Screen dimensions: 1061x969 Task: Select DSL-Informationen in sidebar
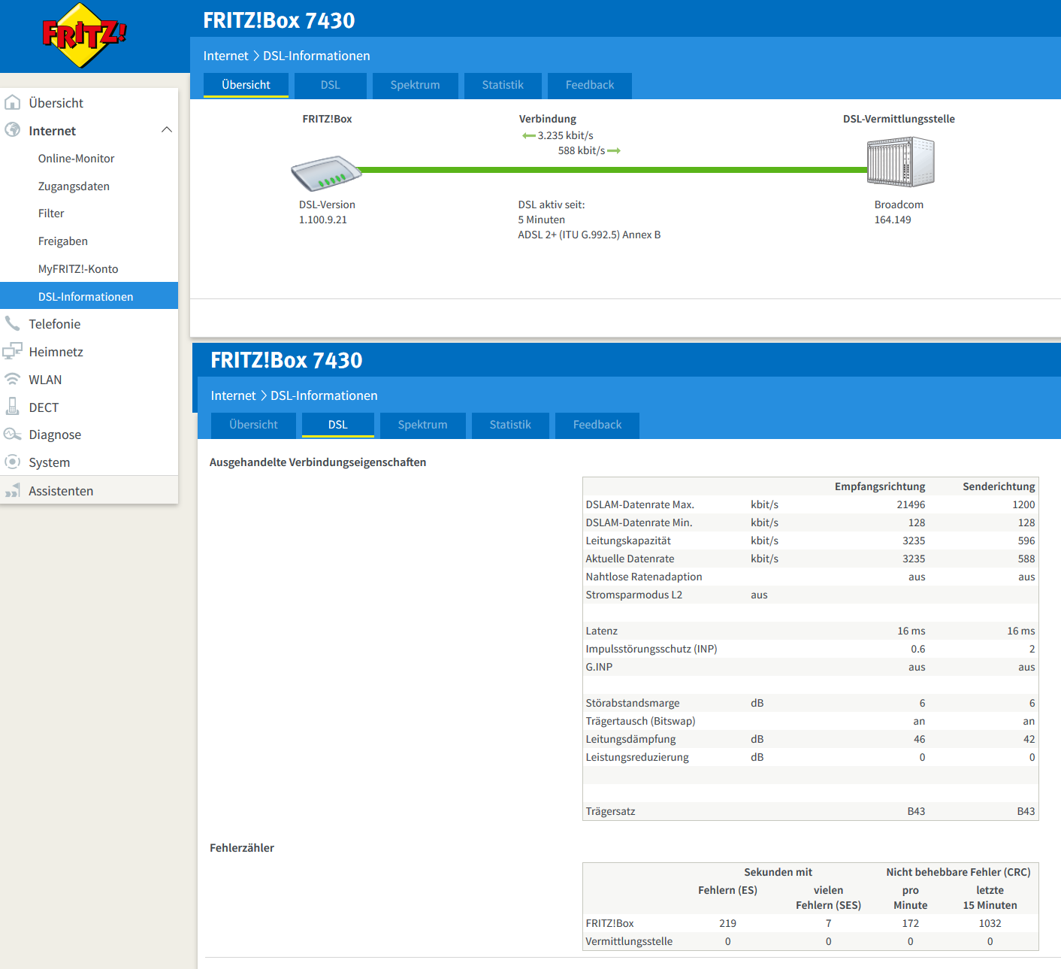[89, 296]
